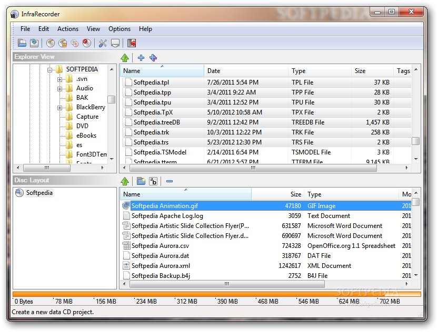Click folder tree scrollbar down arrow

(x=112, y=159)
